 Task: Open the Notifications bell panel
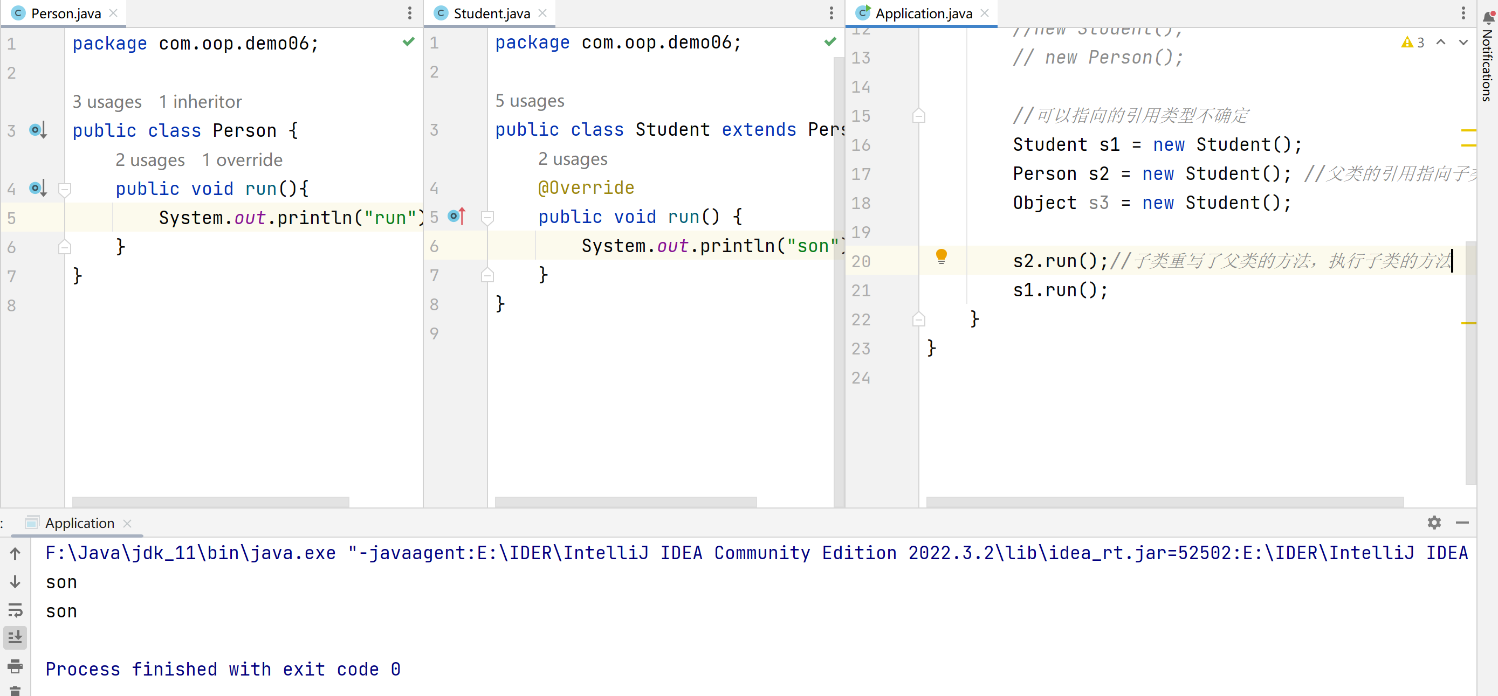coord(1488,17)
